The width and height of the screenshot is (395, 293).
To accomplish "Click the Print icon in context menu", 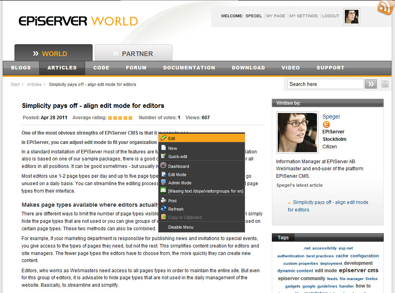I will point(164,200).
